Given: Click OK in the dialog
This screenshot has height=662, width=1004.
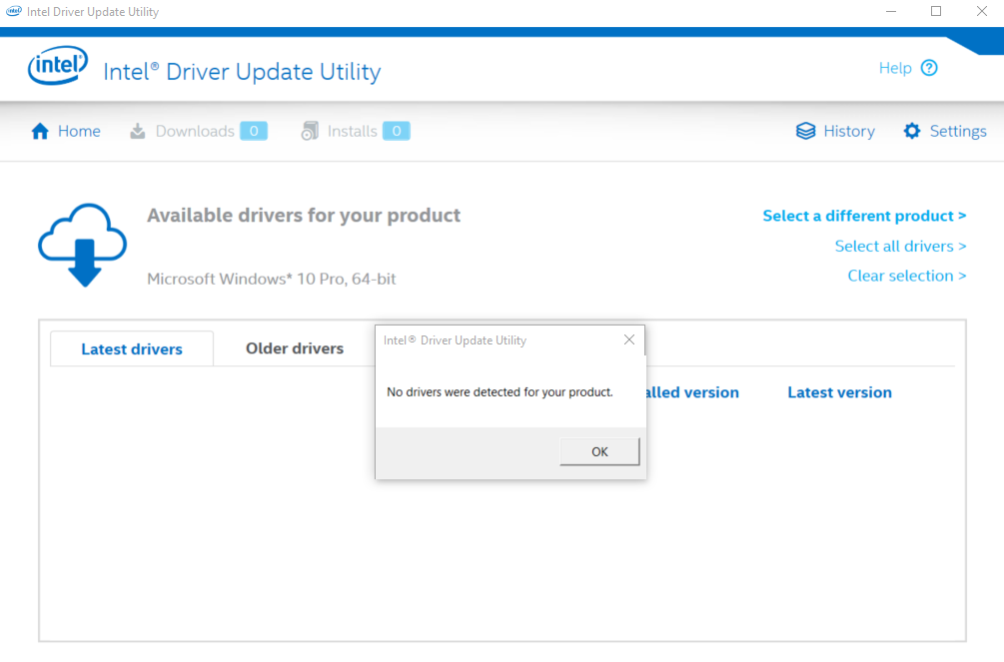Looking at the screenshot, I should [x=599, y=452].
